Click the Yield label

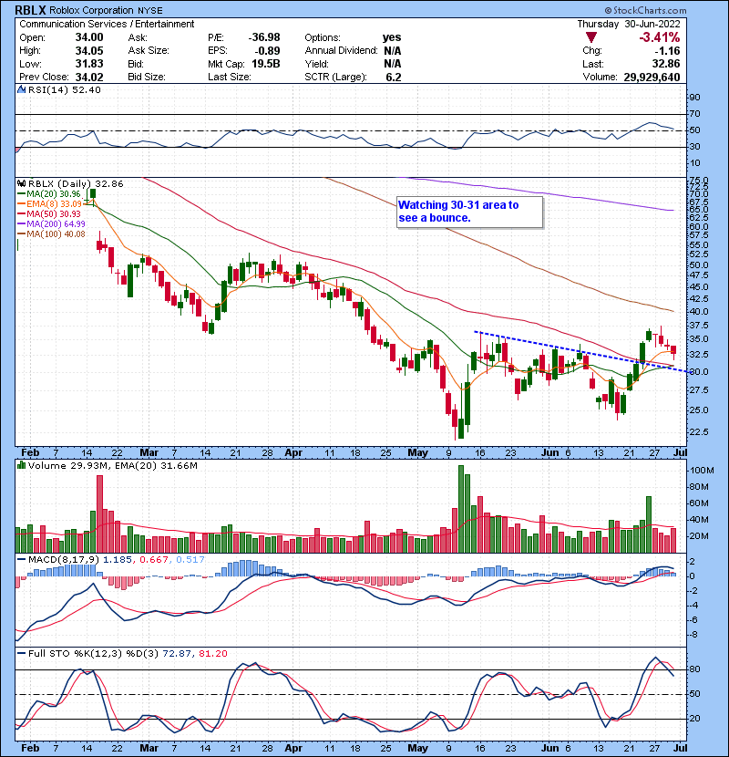316,64
